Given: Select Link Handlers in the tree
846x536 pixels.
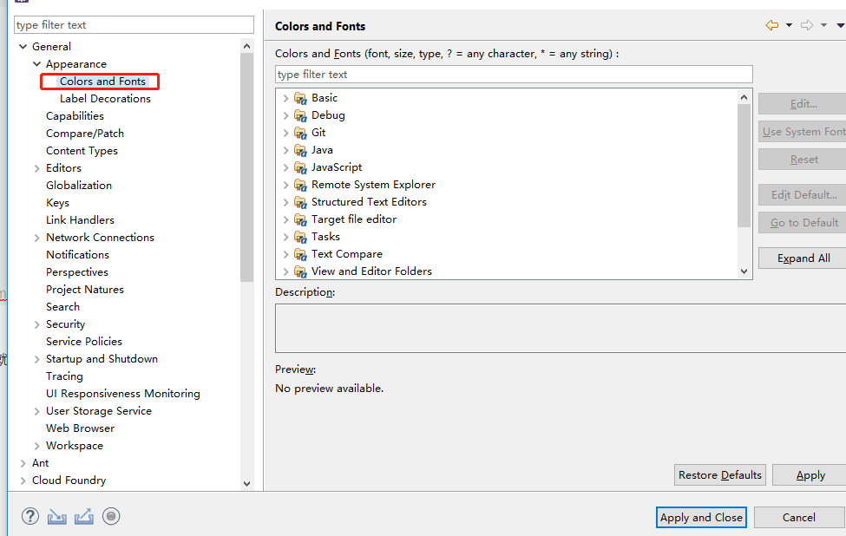Looking at the screenshot, I should [80, 220].
